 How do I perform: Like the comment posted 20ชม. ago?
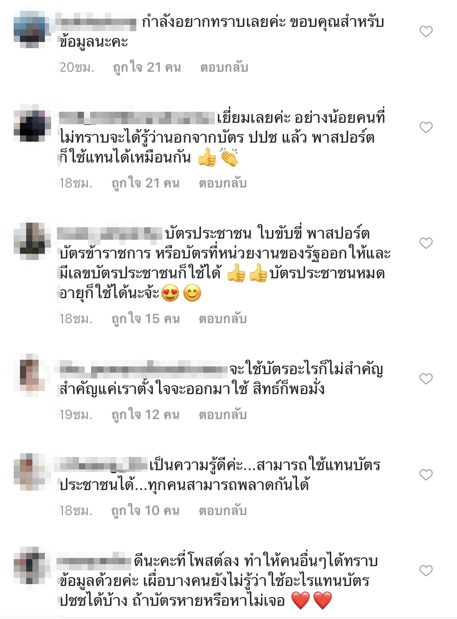click(426, 31)
